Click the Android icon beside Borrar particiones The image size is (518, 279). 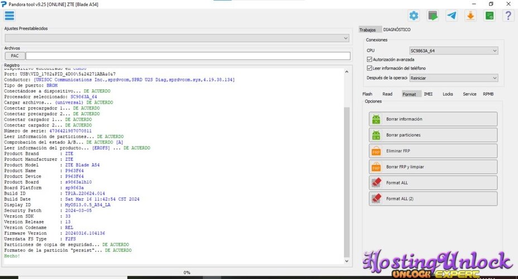[376, 135]
